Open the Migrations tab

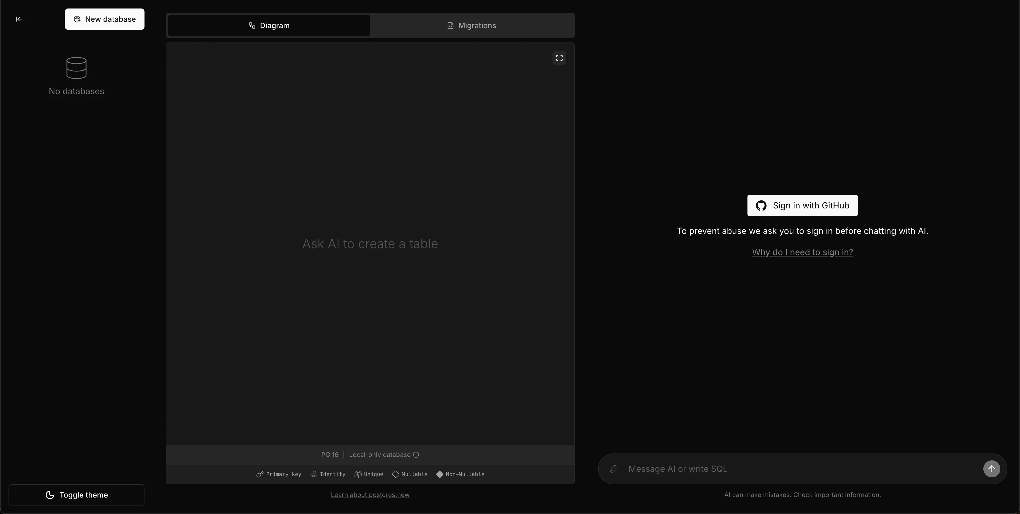click(x=471, y=26)
